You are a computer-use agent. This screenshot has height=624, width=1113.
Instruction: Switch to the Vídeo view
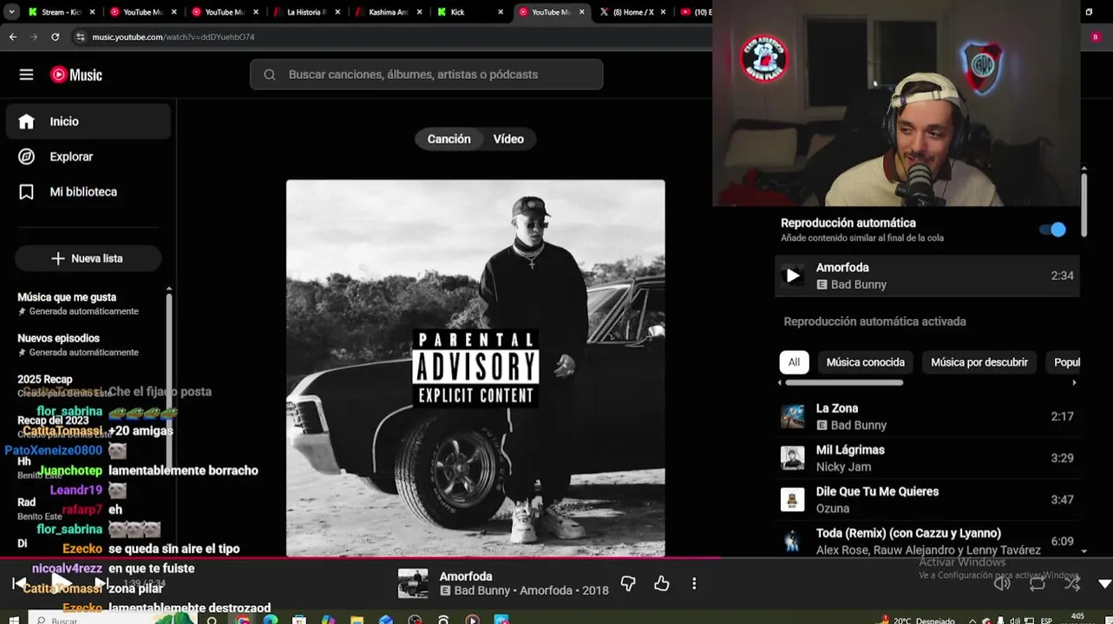click(508, 139)
